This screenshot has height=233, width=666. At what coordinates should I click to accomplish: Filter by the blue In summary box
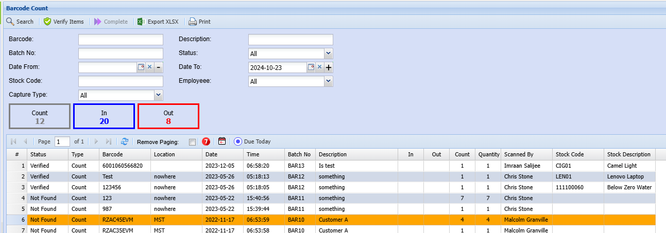point(104,116)
